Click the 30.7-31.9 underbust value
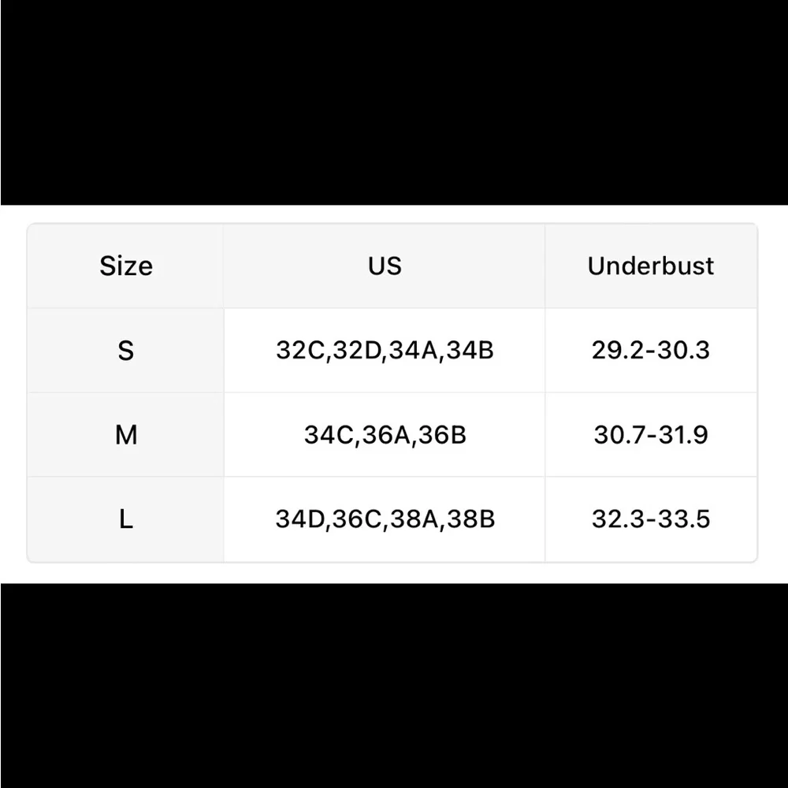 click(x=651, y=435)
